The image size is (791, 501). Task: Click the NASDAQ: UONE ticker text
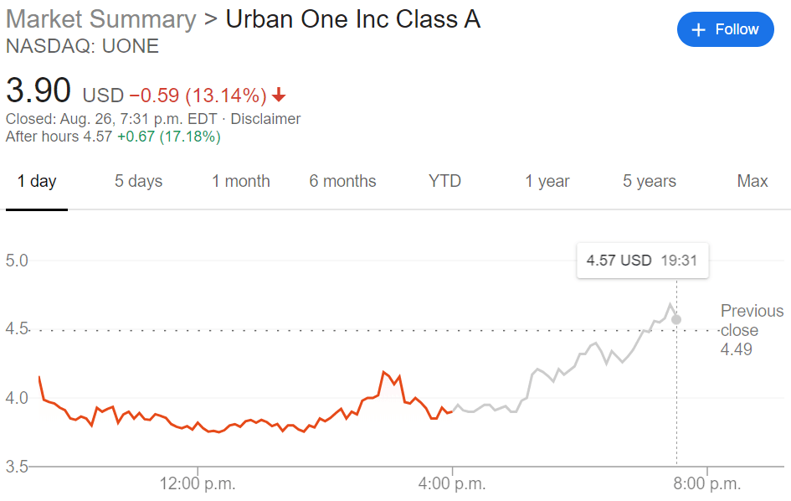[82, 46]
